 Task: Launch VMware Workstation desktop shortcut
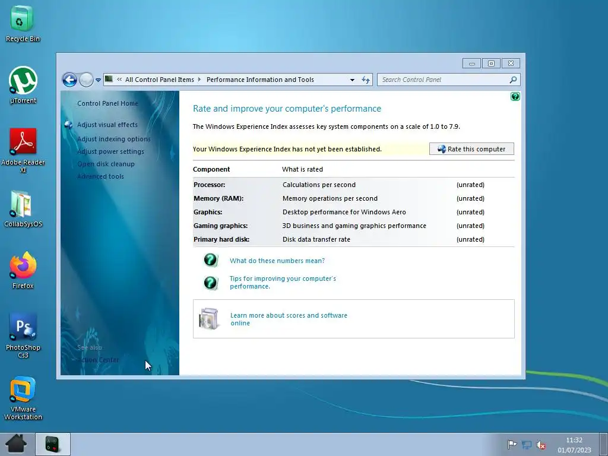(23, 398)
